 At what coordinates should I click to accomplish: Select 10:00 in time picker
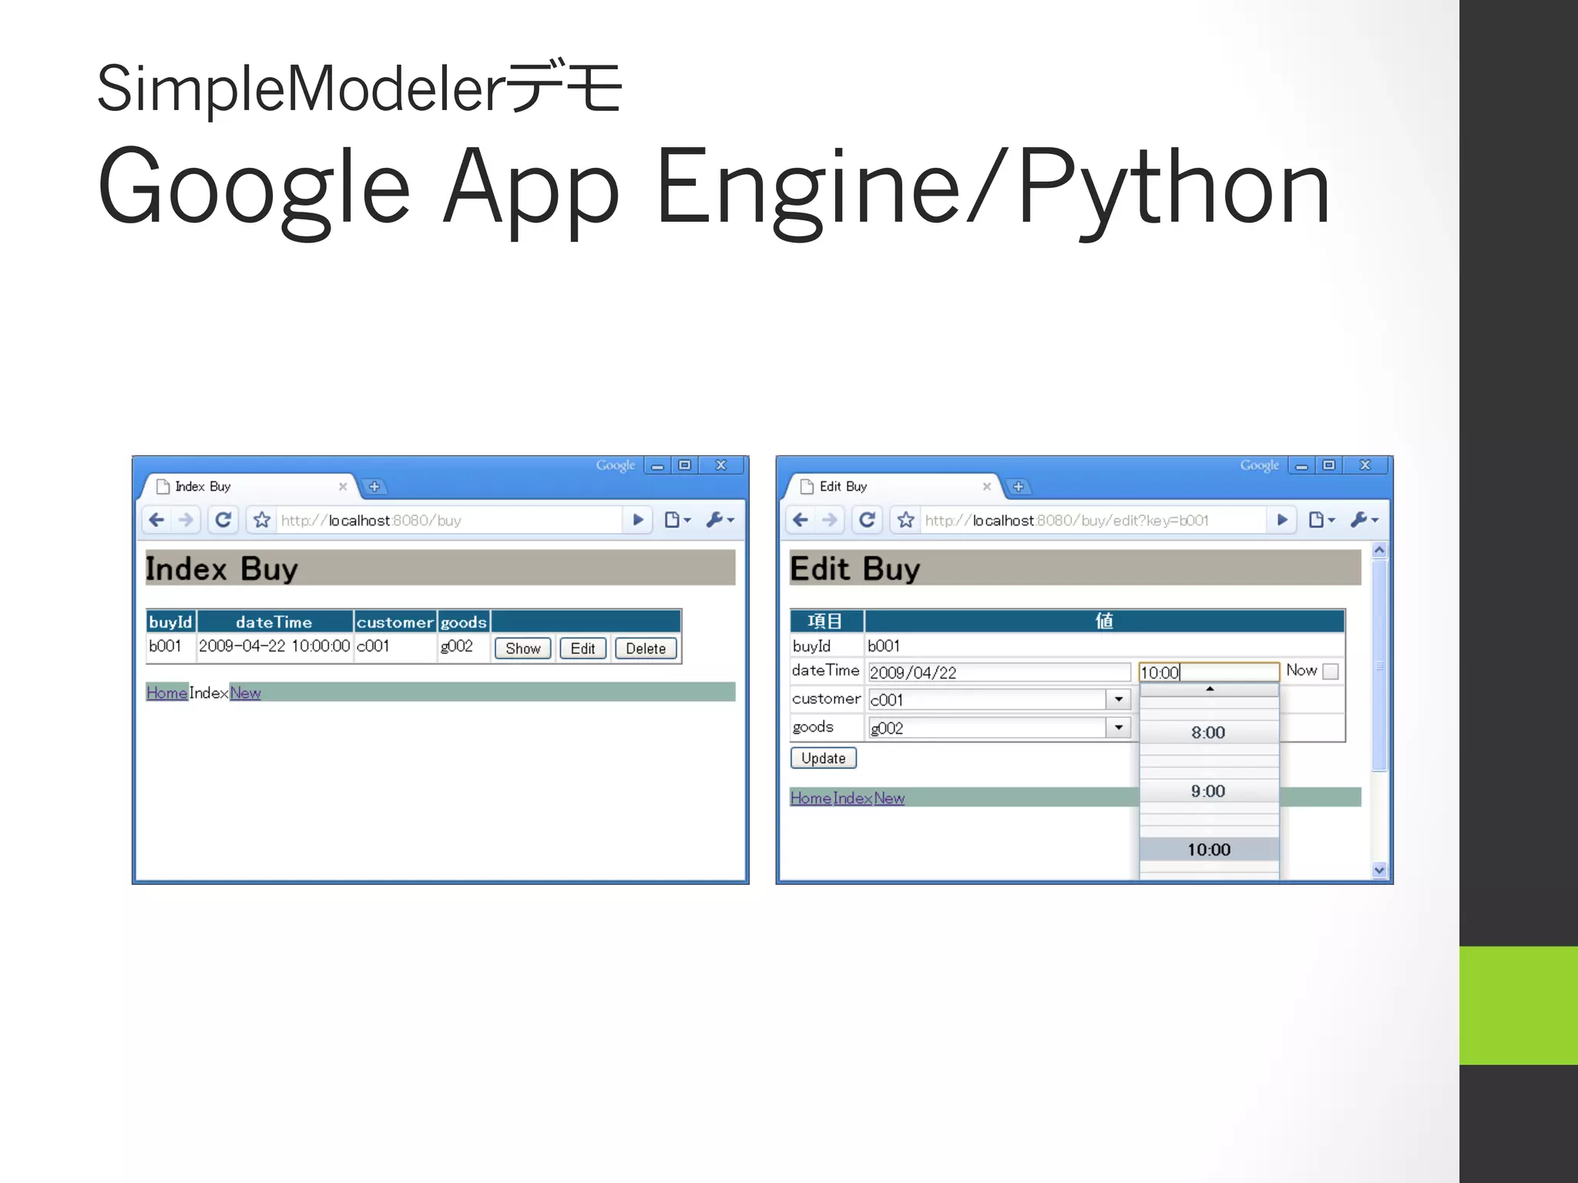[x=1209, y=850]
